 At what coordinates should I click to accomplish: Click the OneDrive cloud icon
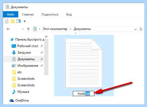pos(12,100)
